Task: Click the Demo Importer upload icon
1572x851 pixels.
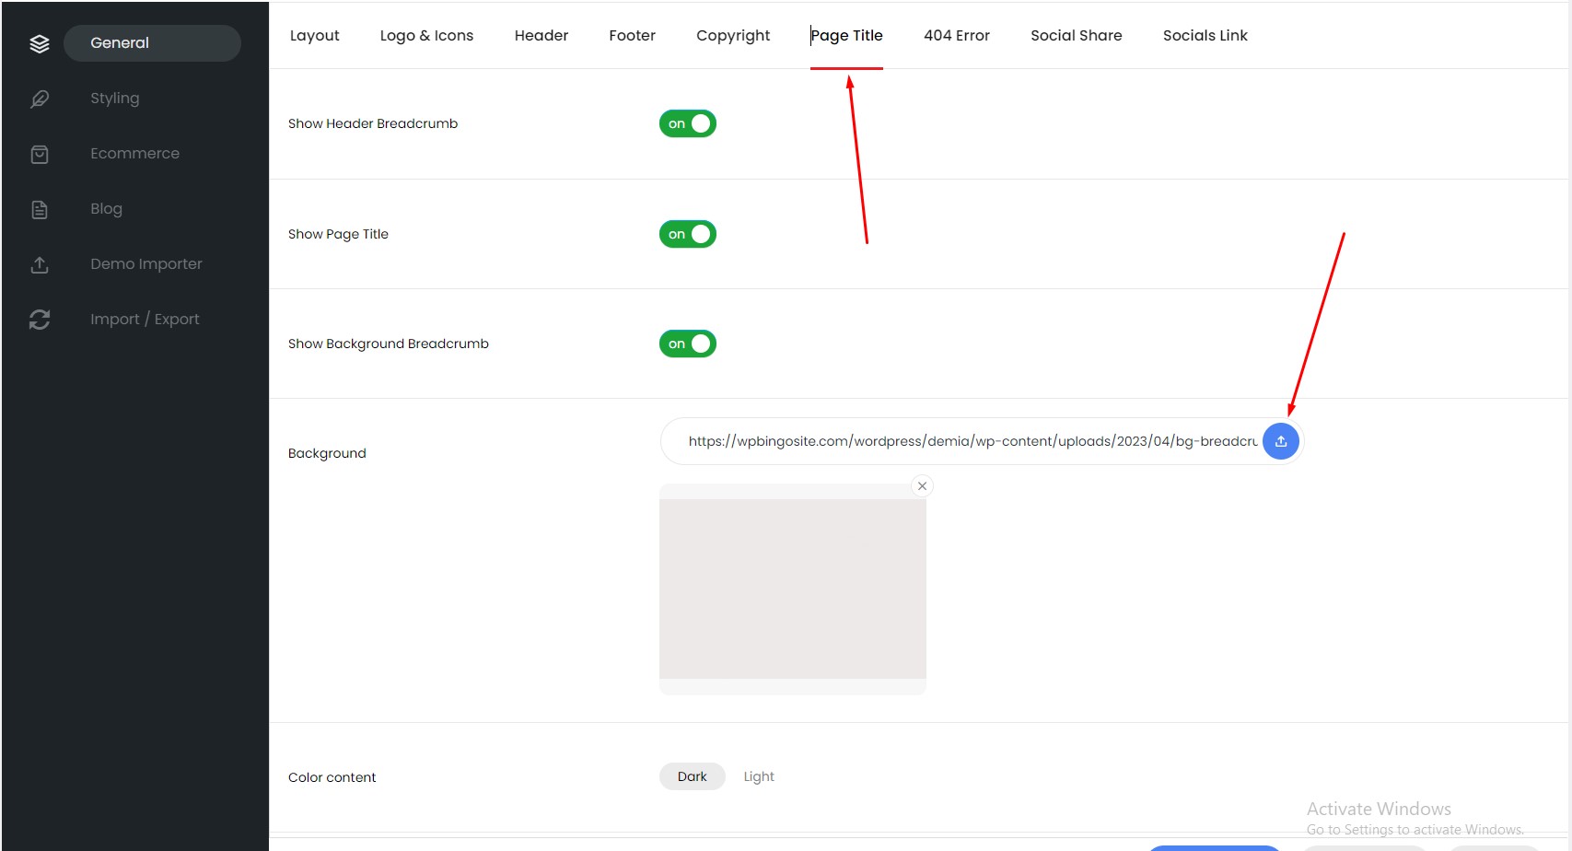Action: (40, 264)
